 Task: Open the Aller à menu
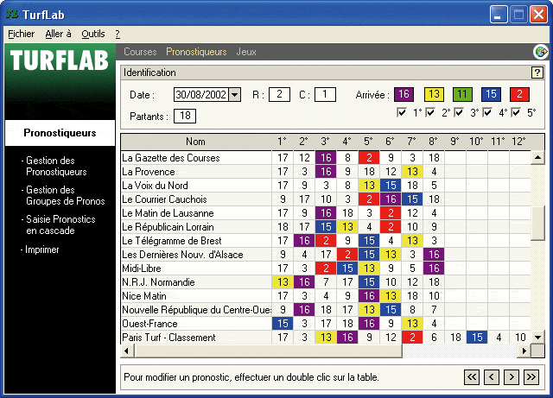(59, 34)
